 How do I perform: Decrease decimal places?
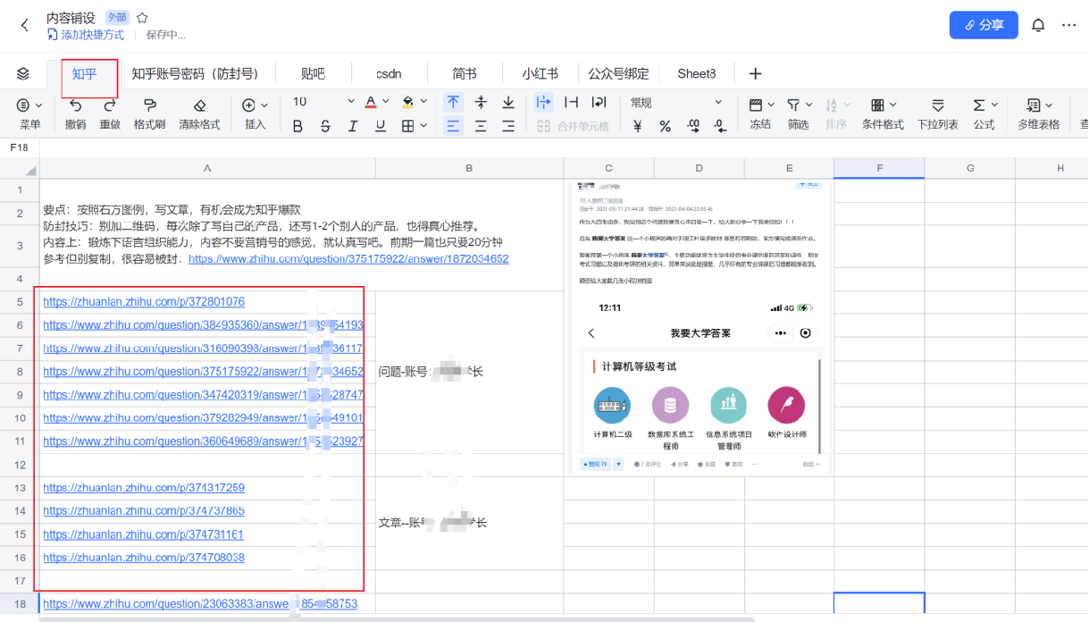(x=719, y=126)
